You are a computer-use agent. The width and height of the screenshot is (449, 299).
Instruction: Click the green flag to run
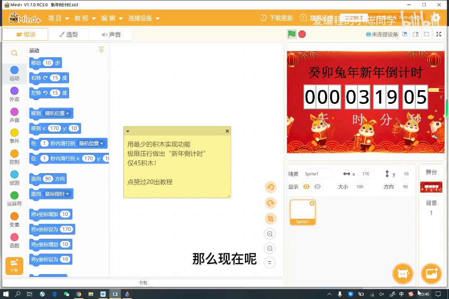[x=291, y=34]
